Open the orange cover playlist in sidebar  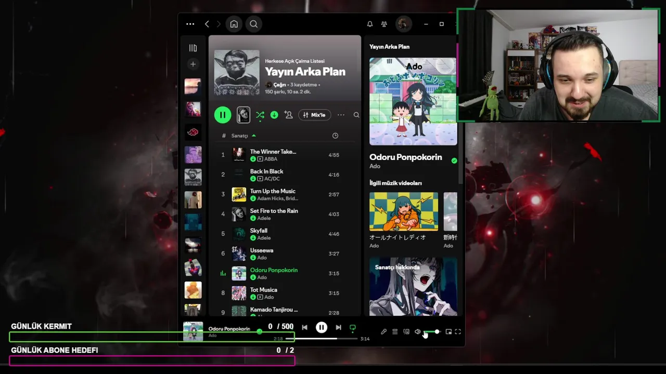click(x=193, y=290)
